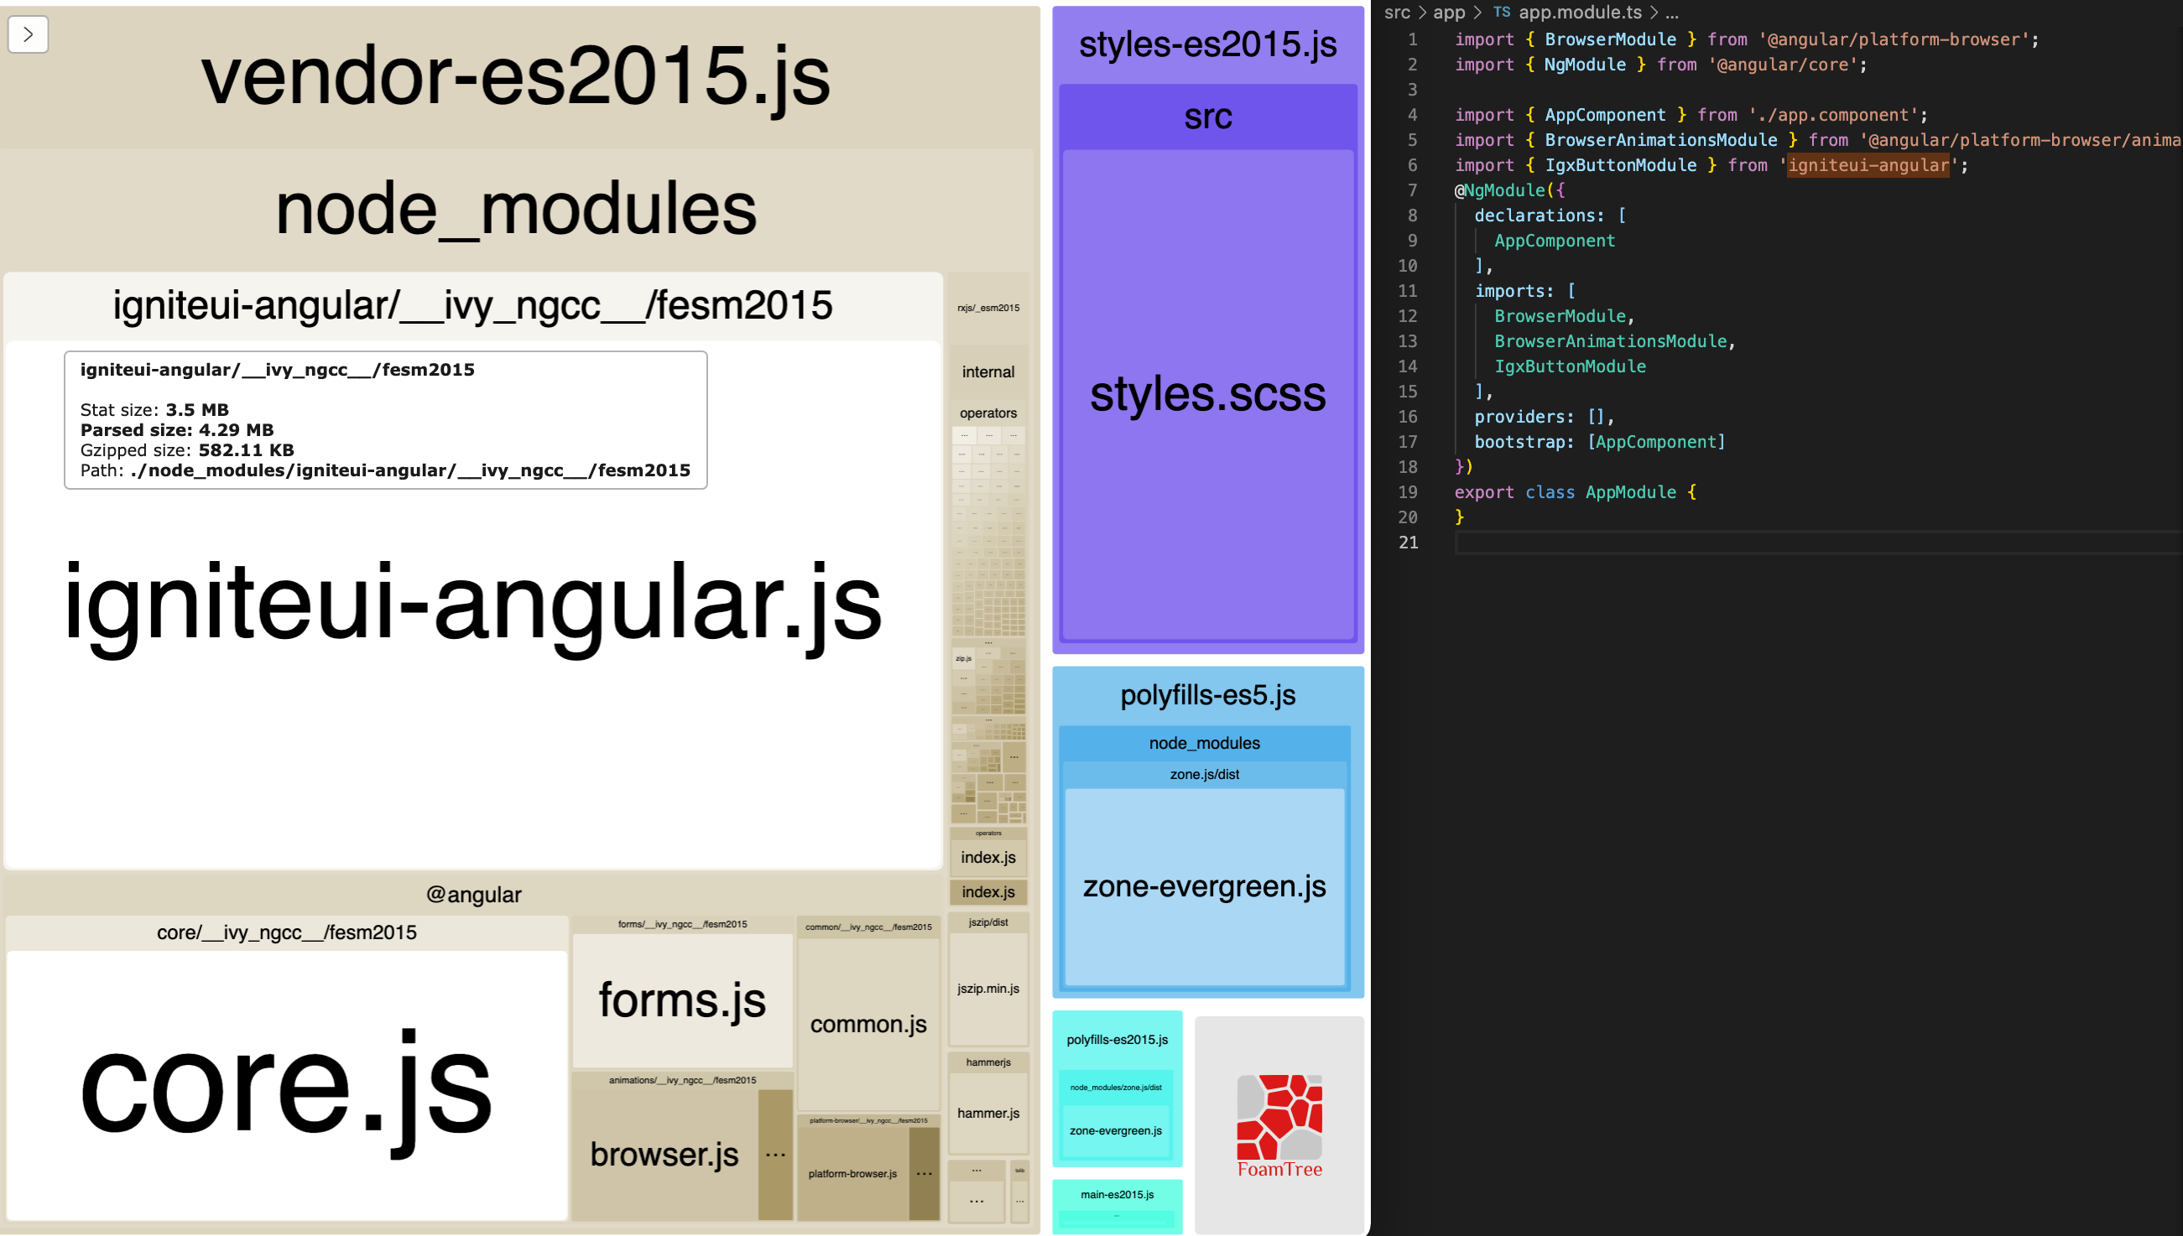Image resolution: width=2183 pixels, height=1236 pixels.
Task: Click zone-evergreen.js in polyfills-es2015.js
Action: click(x=1116, y=1130)
